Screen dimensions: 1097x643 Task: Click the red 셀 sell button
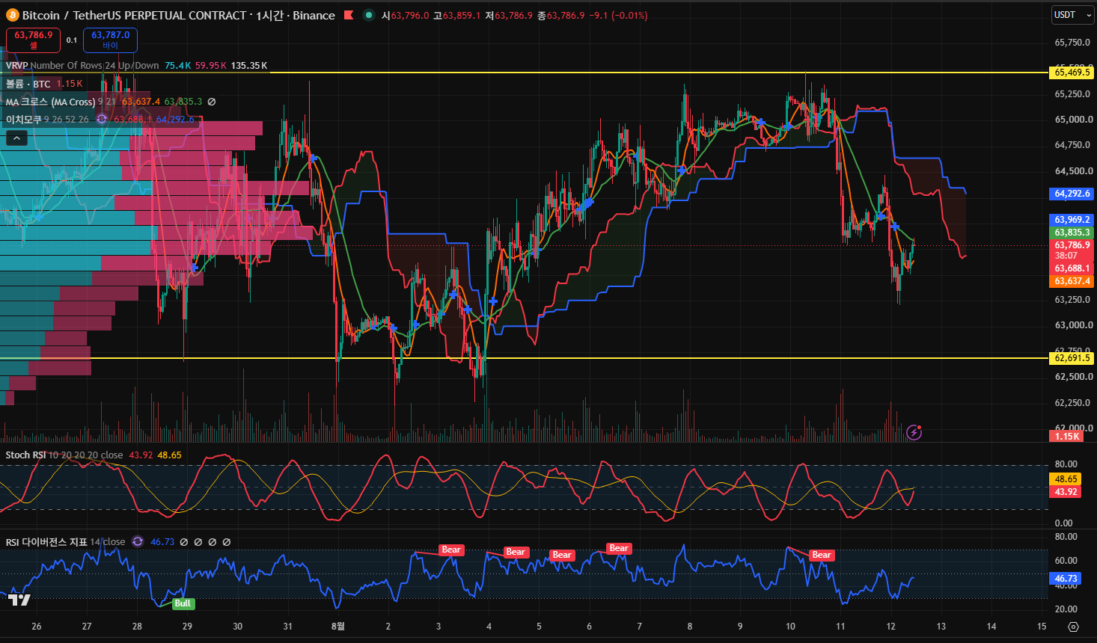[x=33, y=40]
